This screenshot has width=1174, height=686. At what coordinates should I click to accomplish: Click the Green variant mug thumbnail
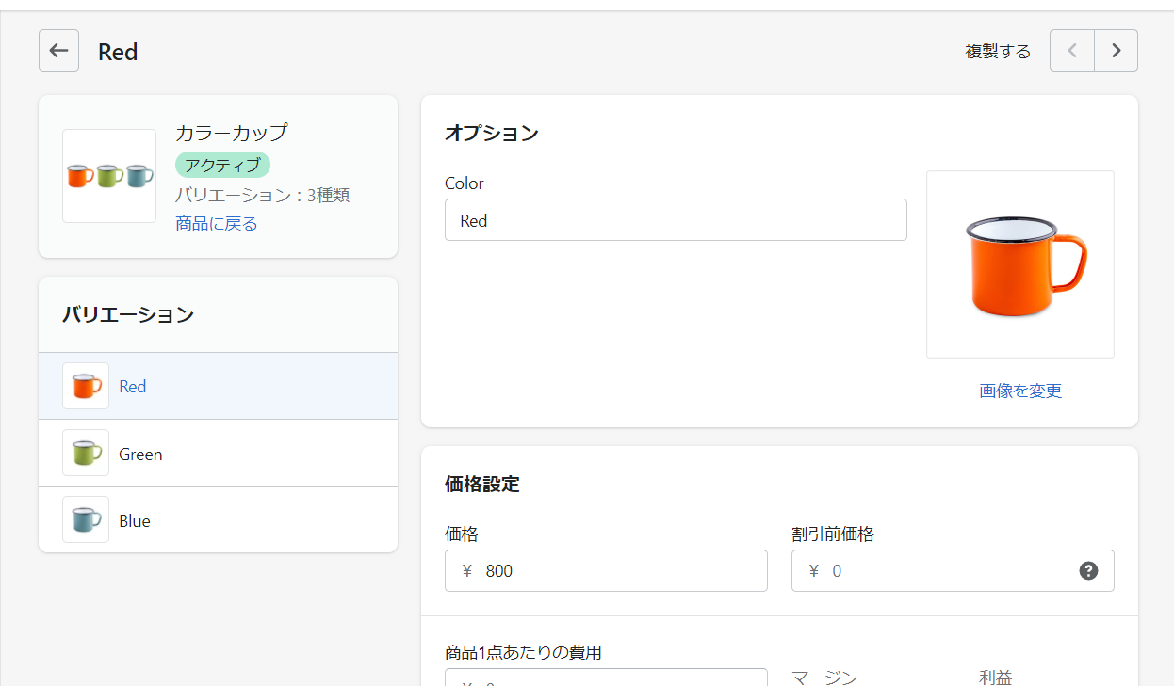coord(86,454)
